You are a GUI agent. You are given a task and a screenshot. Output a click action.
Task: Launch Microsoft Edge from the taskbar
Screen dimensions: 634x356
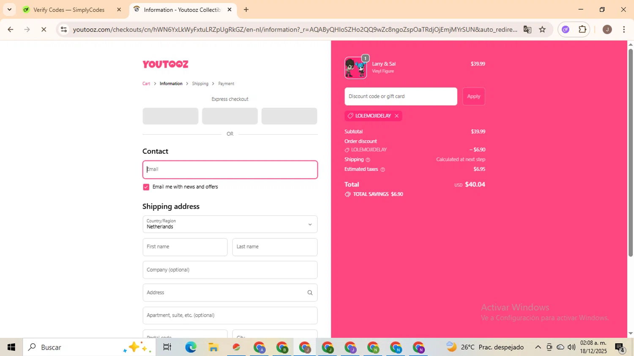coord(191,347)
